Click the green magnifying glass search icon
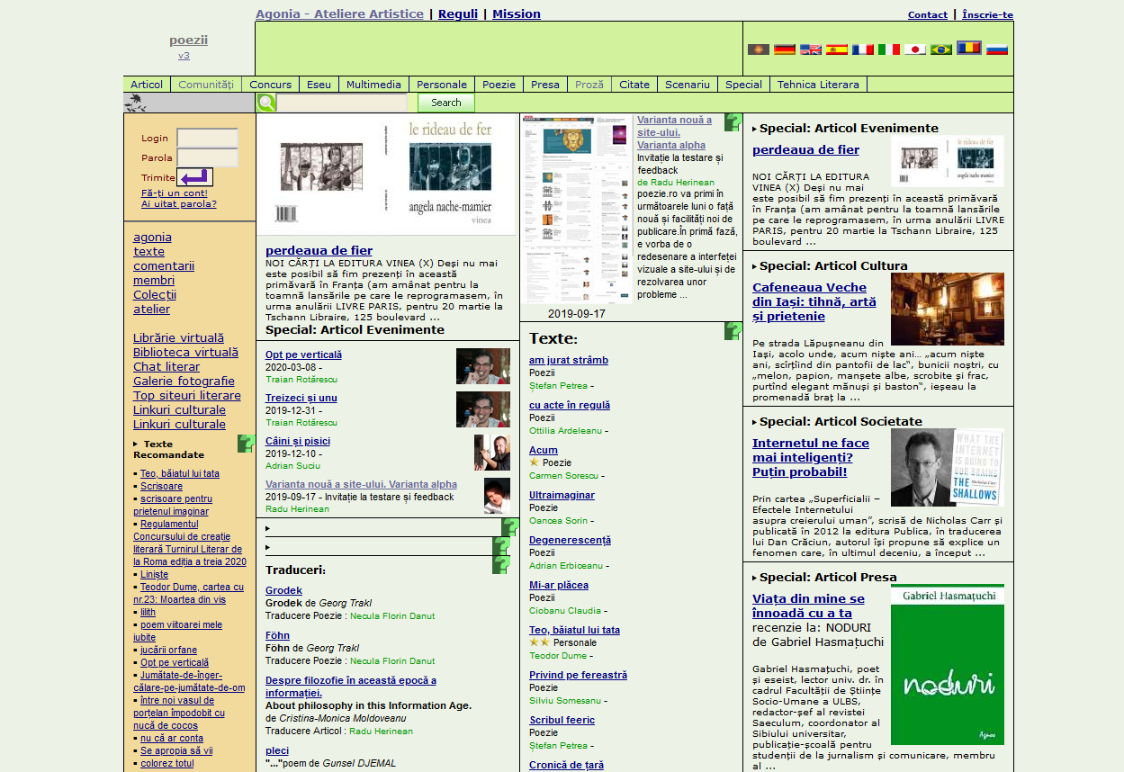The width and height of the screenshot is (1124, 772). [x=266, y=103]
